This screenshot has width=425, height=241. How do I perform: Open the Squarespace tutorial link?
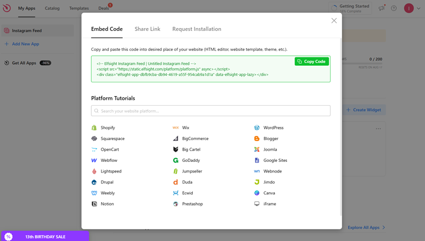pyautogui.click(x=113, y=139)
